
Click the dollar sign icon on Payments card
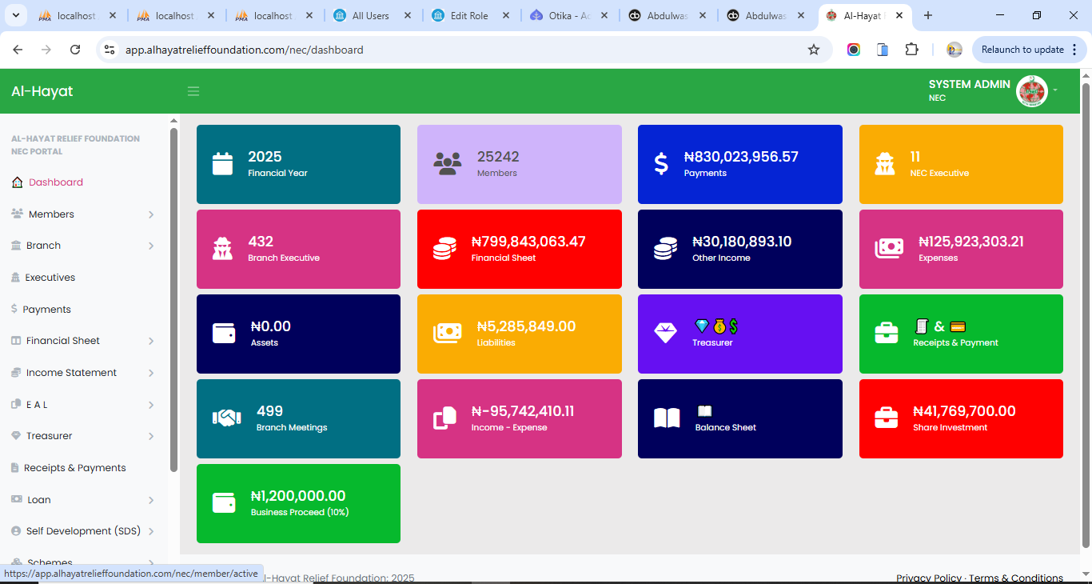pos(661,164)
